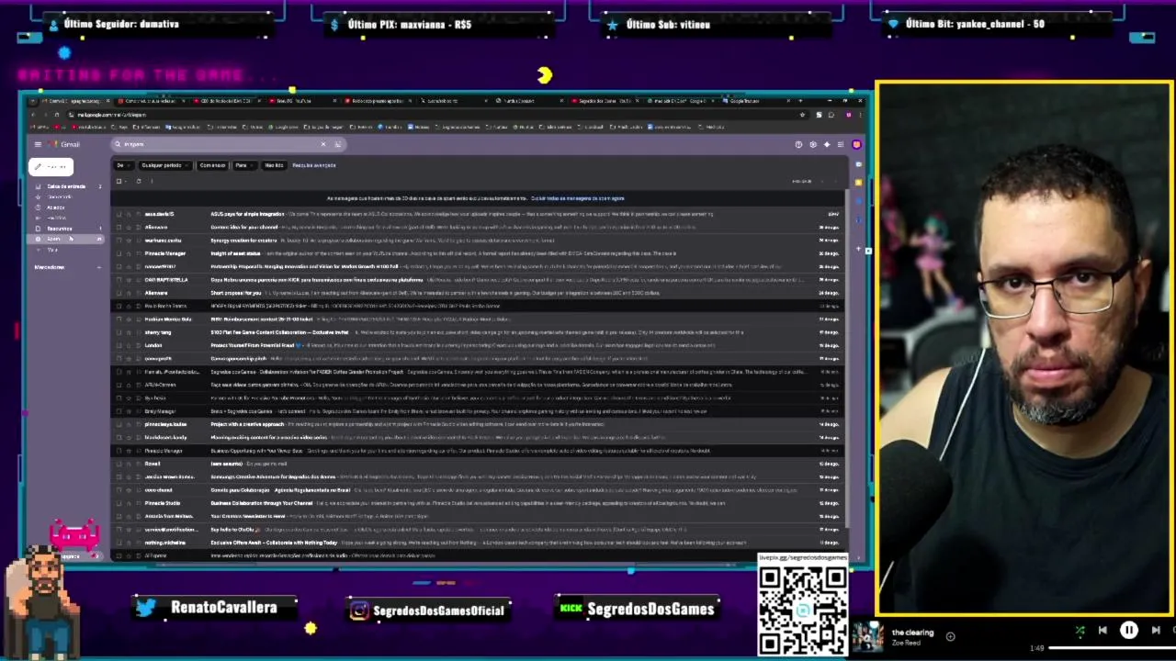The image size is (1176, 661).
Task: Open the Google apps grid icon
Action: coord(840,144)
